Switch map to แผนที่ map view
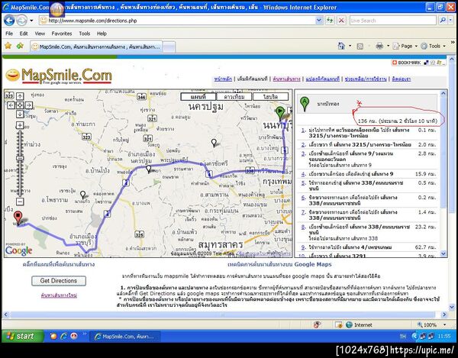This screenshot has height=358, width=458. [198, 97]
